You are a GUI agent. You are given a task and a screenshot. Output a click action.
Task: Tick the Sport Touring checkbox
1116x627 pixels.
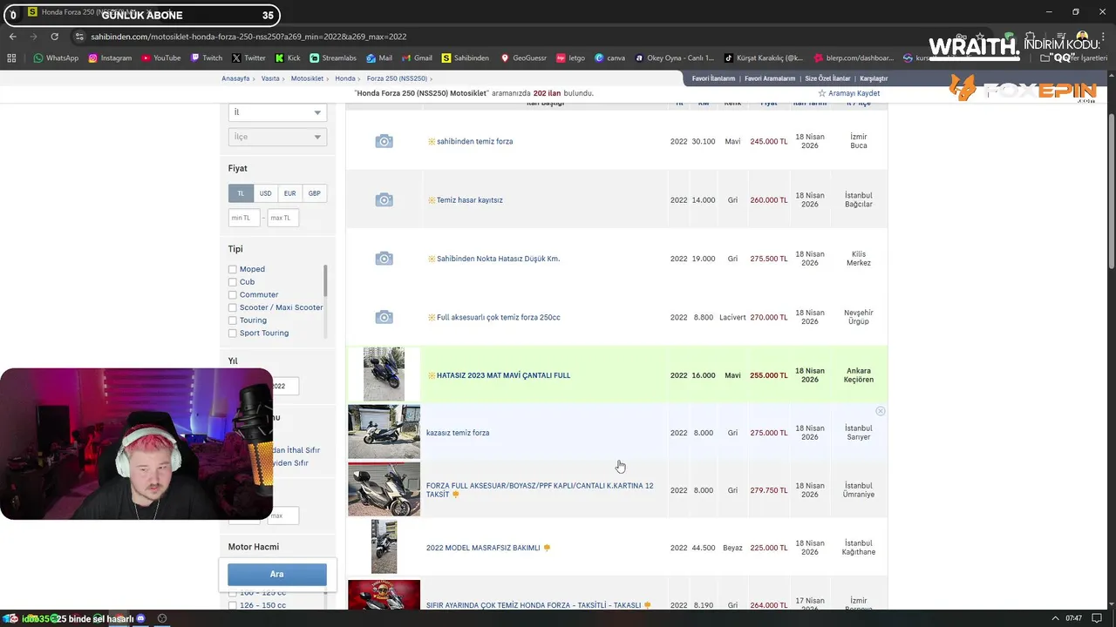pos(233,334)
